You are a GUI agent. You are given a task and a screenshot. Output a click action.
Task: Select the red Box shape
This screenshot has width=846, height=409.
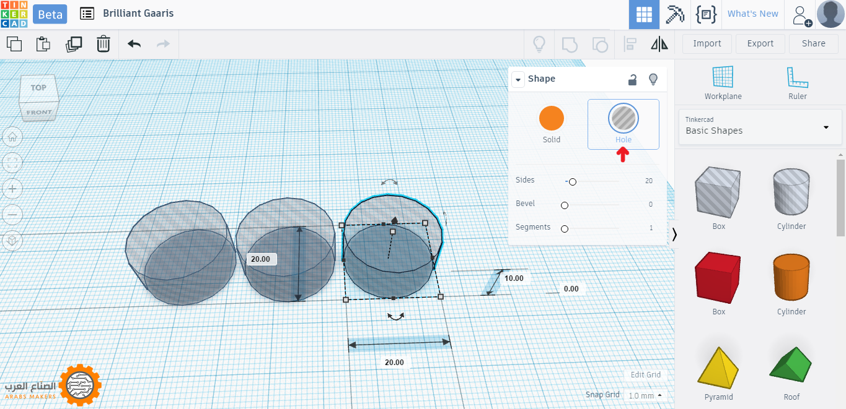point(718,277)
